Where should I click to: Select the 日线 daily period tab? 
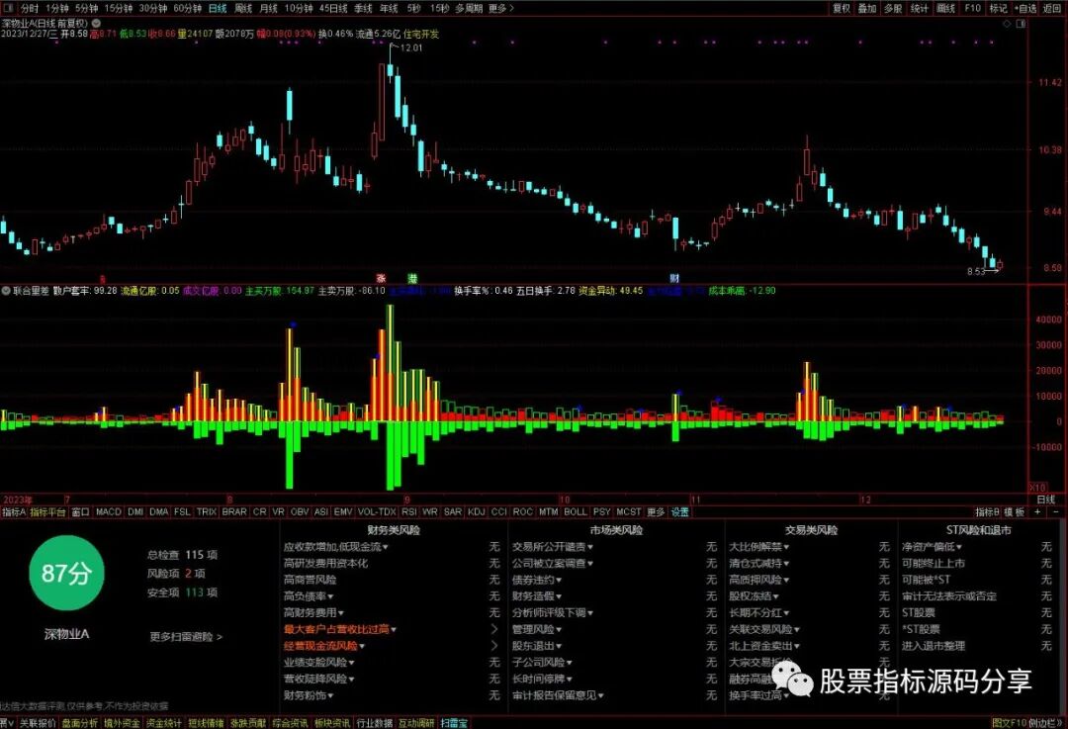[218, 8]
